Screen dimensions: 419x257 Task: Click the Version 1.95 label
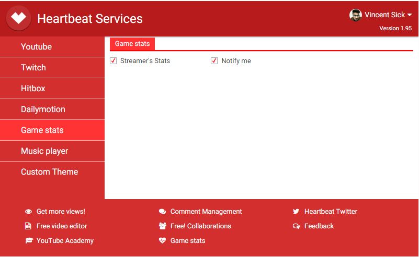(395, 28)
